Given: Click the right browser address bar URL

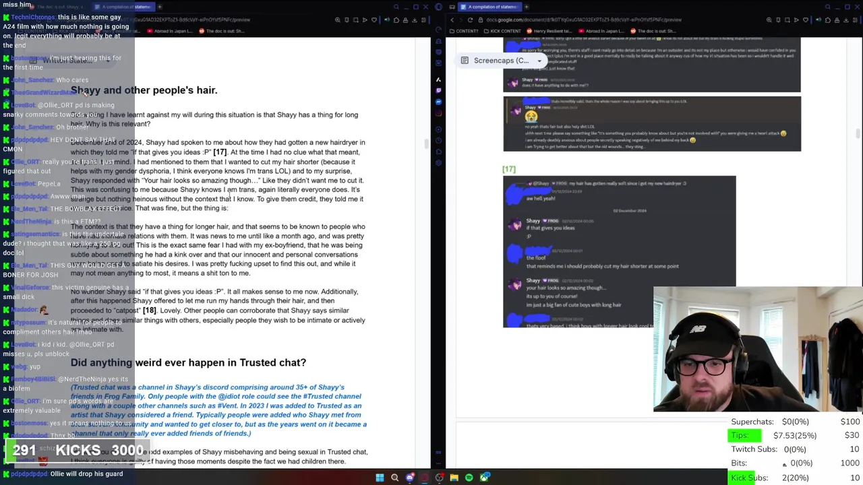Looking at the screenshot, I should pyautogui.click(x=584, y=20).
